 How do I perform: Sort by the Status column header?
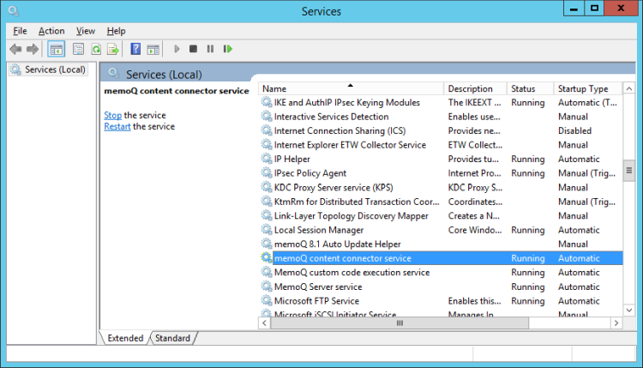(530, 88)
